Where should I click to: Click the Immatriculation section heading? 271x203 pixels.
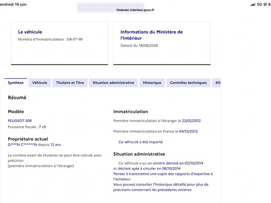131,112
